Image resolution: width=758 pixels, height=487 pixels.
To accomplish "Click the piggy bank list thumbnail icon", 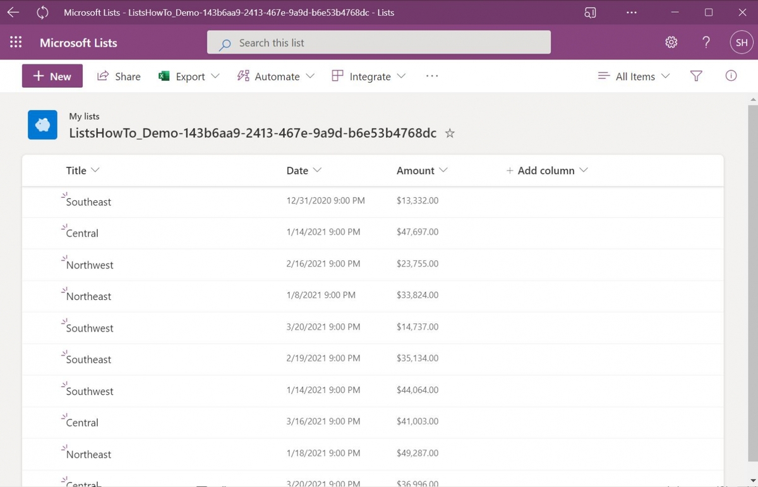I will pyautogui.click(x=42, y=124).
